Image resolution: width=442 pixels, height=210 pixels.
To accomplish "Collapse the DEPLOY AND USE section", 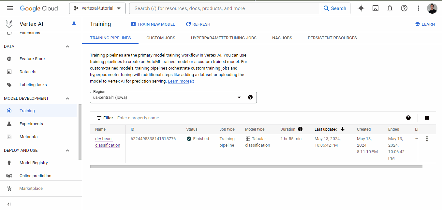I will coord(67,151).
